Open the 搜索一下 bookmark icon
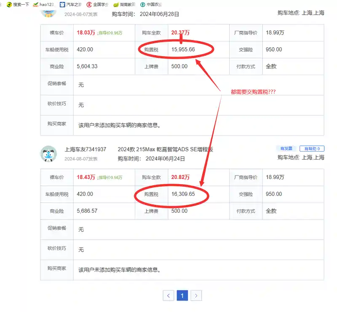Image resolution: width=337 pixels, height=312 pixels. tap(9, 5)
